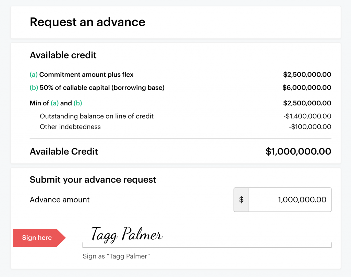Click the Available credit section header

[x=63, y=55]
